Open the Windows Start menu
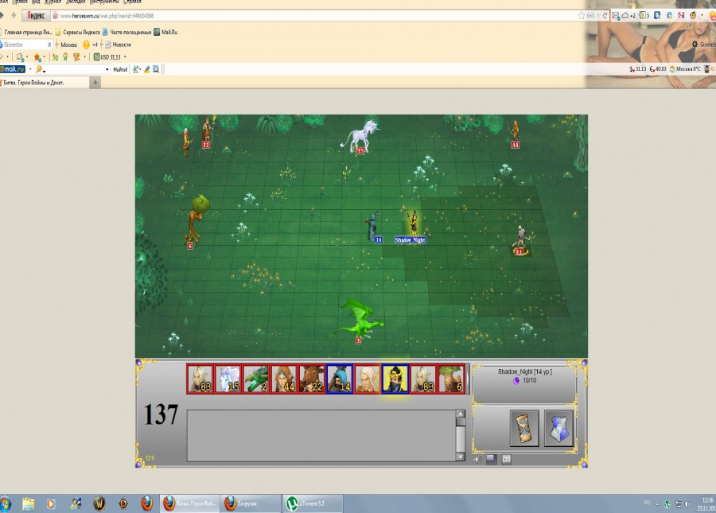Screen dimensions: 716x513 pos(5,503)
